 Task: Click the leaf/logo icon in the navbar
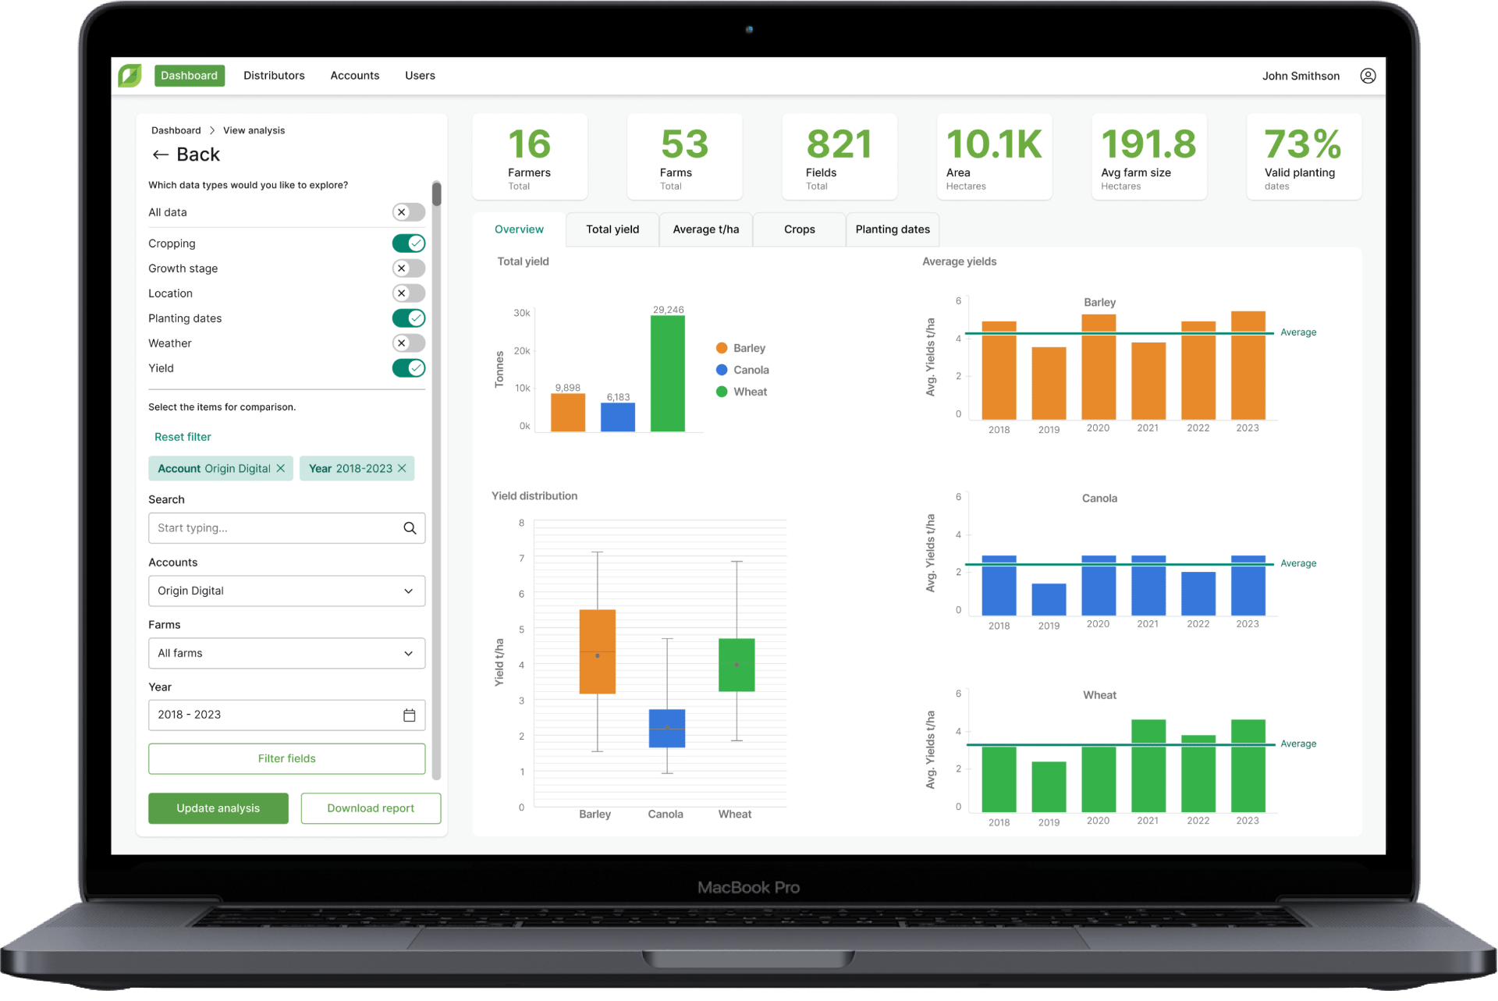[x=133, y=76]
